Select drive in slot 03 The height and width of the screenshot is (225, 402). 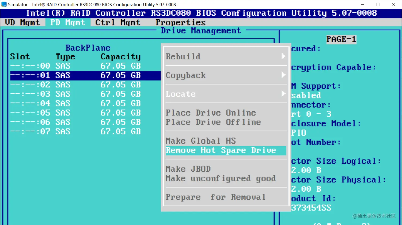(85, 94)
